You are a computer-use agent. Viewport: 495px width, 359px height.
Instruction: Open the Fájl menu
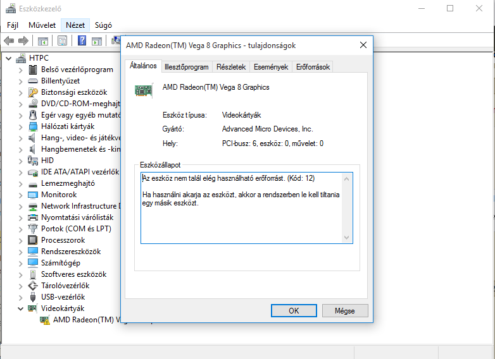13,25
